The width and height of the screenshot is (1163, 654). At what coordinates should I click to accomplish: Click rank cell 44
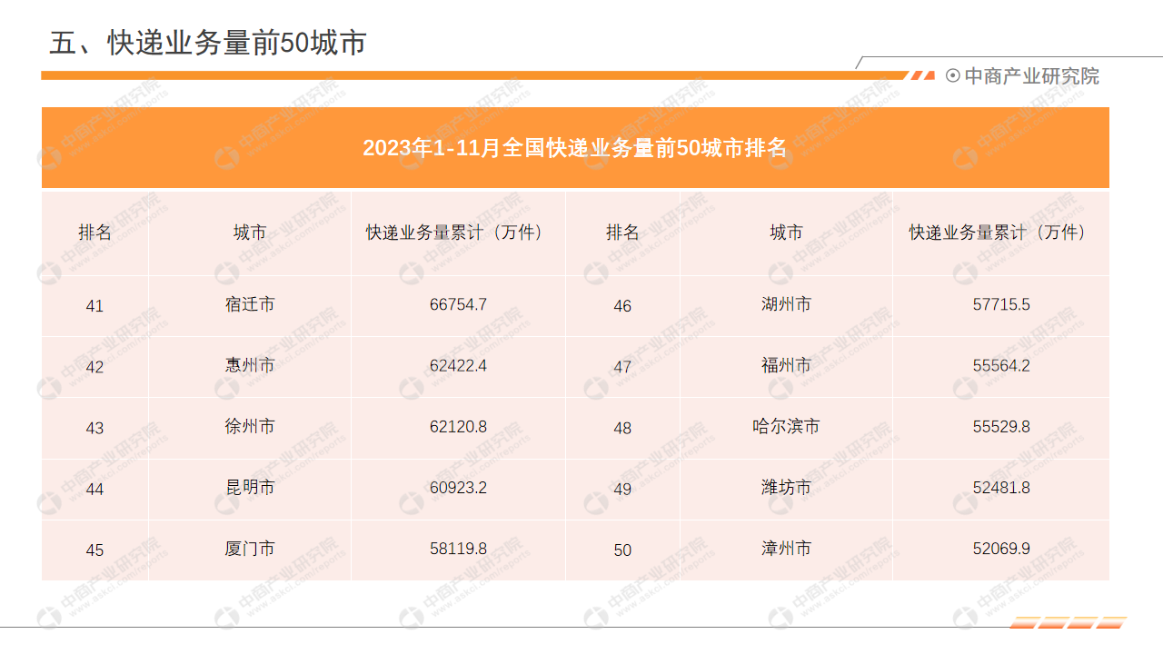pyautogui.click(x=94, y=490)
